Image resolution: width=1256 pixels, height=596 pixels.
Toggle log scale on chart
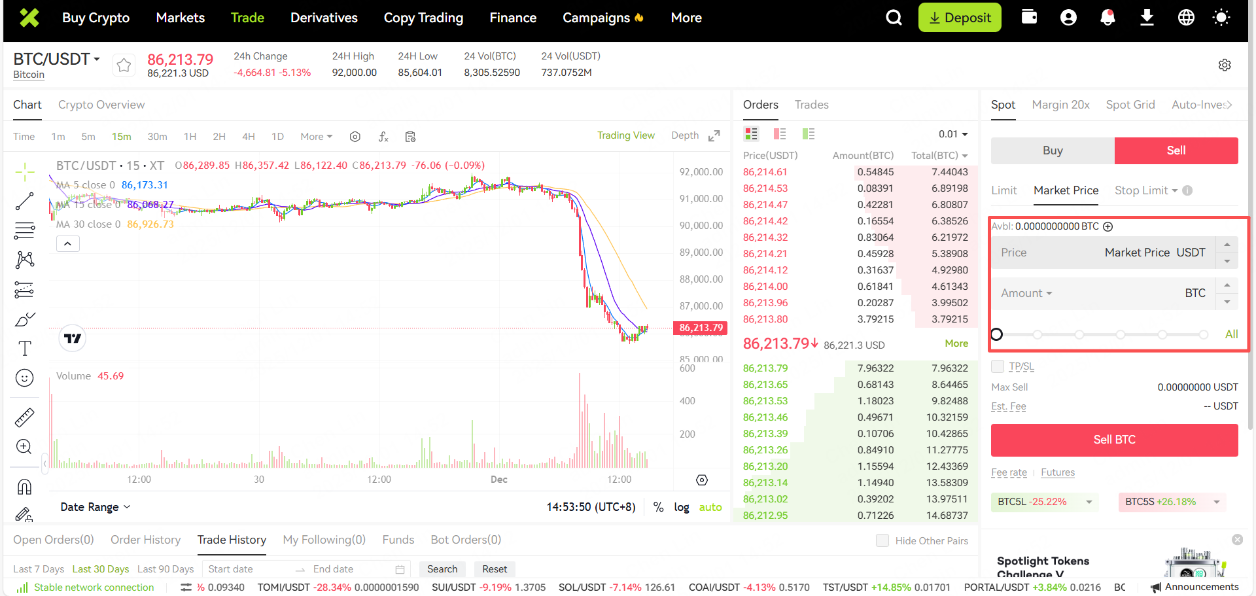tap(681, 507)
